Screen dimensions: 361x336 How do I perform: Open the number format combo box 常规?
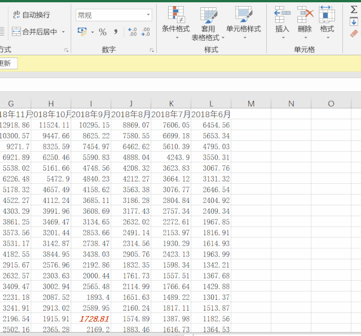[114, 15]
